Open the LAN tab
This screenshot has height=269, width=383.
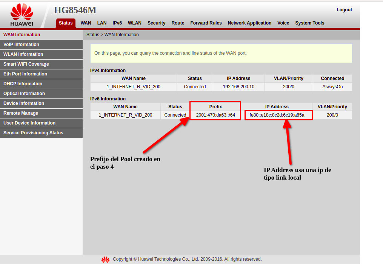point(102,23)
